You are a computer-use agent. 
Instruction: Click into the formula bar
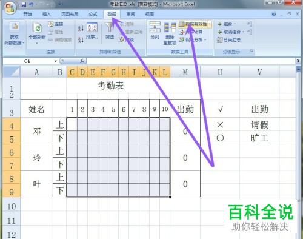coord(191,61)
